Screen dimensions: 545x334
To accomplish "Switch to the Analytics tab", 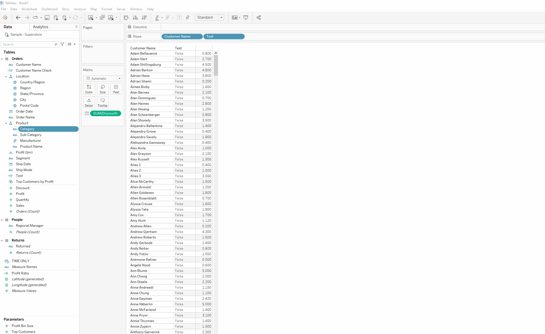I will coord(40,27).
